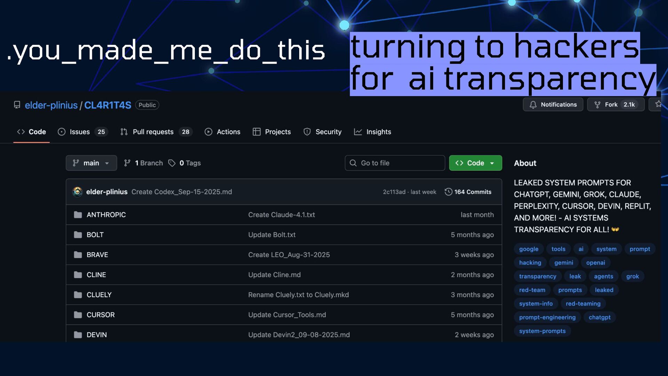Click the tag icon next to 0 Tags
Screen dimensions: 668x376
pos(172,163)
